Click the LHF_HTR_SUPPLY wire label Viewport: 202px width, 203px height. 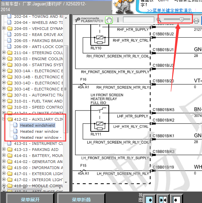(132, 116)
